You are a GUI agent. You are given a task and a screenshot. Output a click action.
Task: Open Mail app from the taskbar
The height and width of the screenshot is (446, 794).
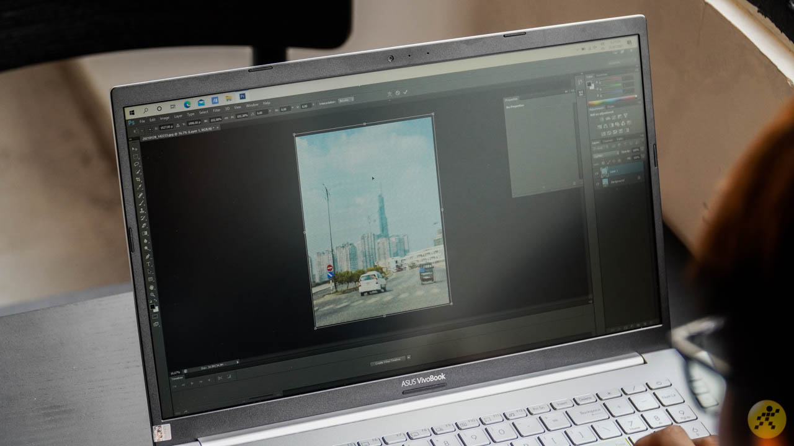pyautogui.click(x=201, y=102)
